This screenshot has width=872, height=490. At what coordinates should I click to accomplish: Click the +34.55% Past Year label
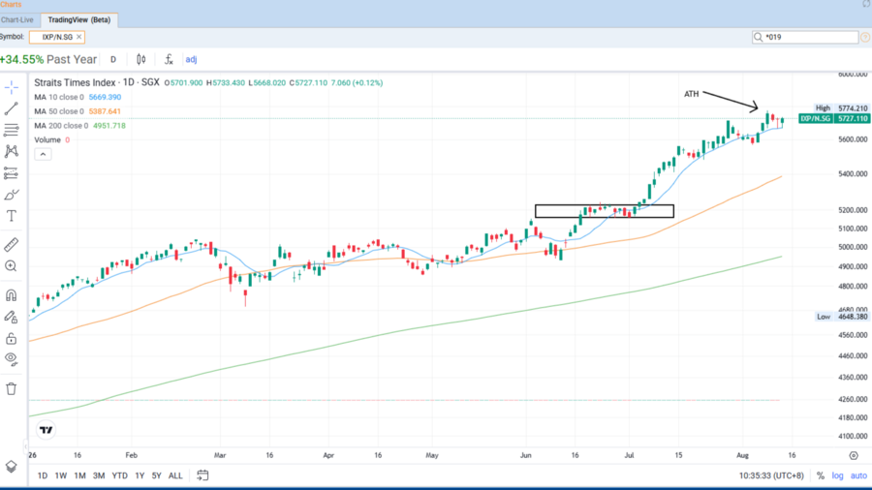pyautogui.click(x=48, y=59)
